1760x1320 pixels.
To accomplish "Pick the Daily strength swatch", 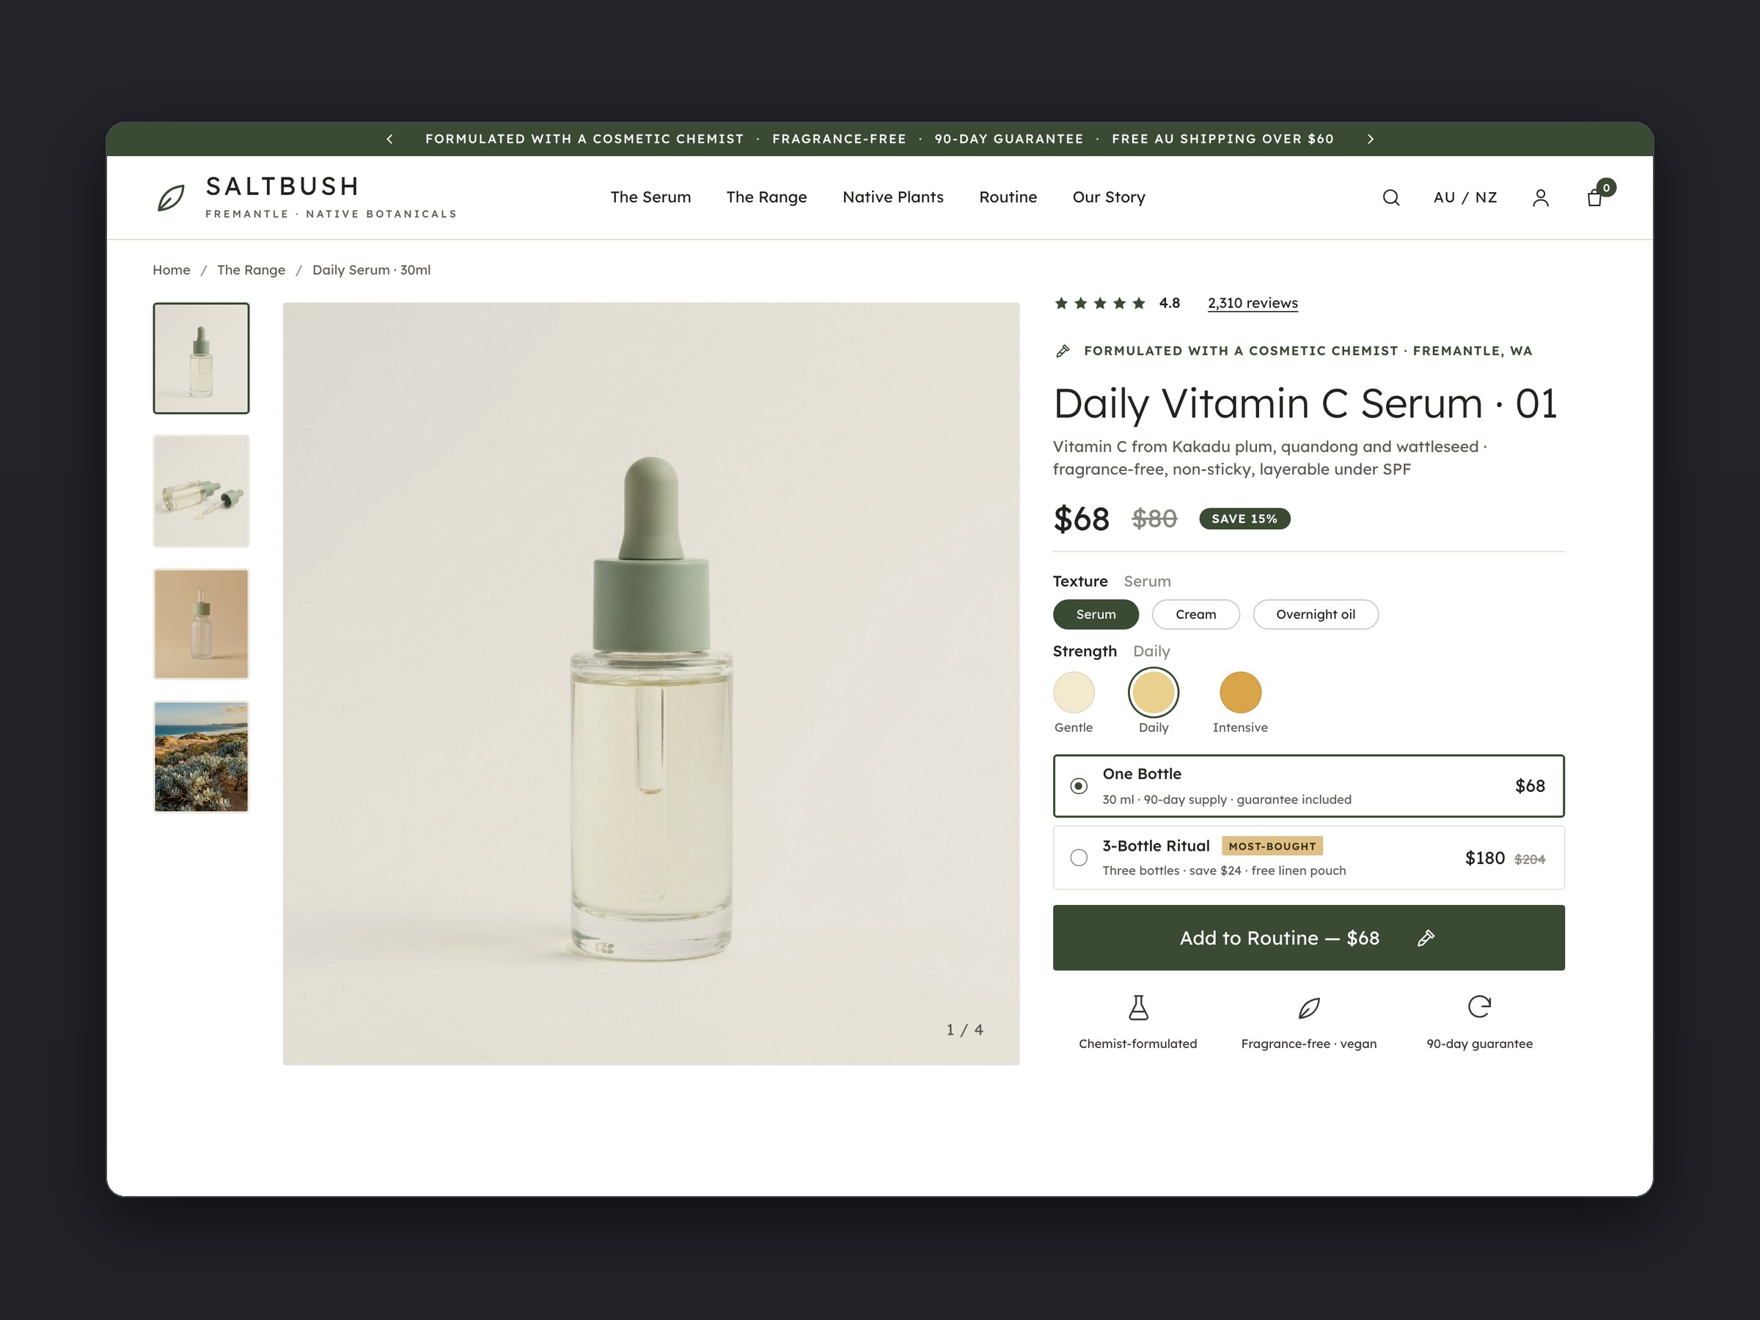I will (x=1153, y=692).
